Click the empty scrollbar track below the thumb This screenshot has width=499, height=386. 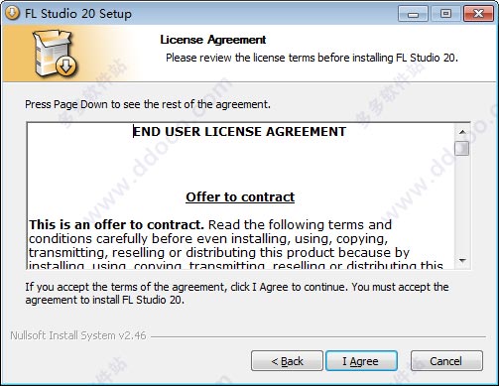462,204
